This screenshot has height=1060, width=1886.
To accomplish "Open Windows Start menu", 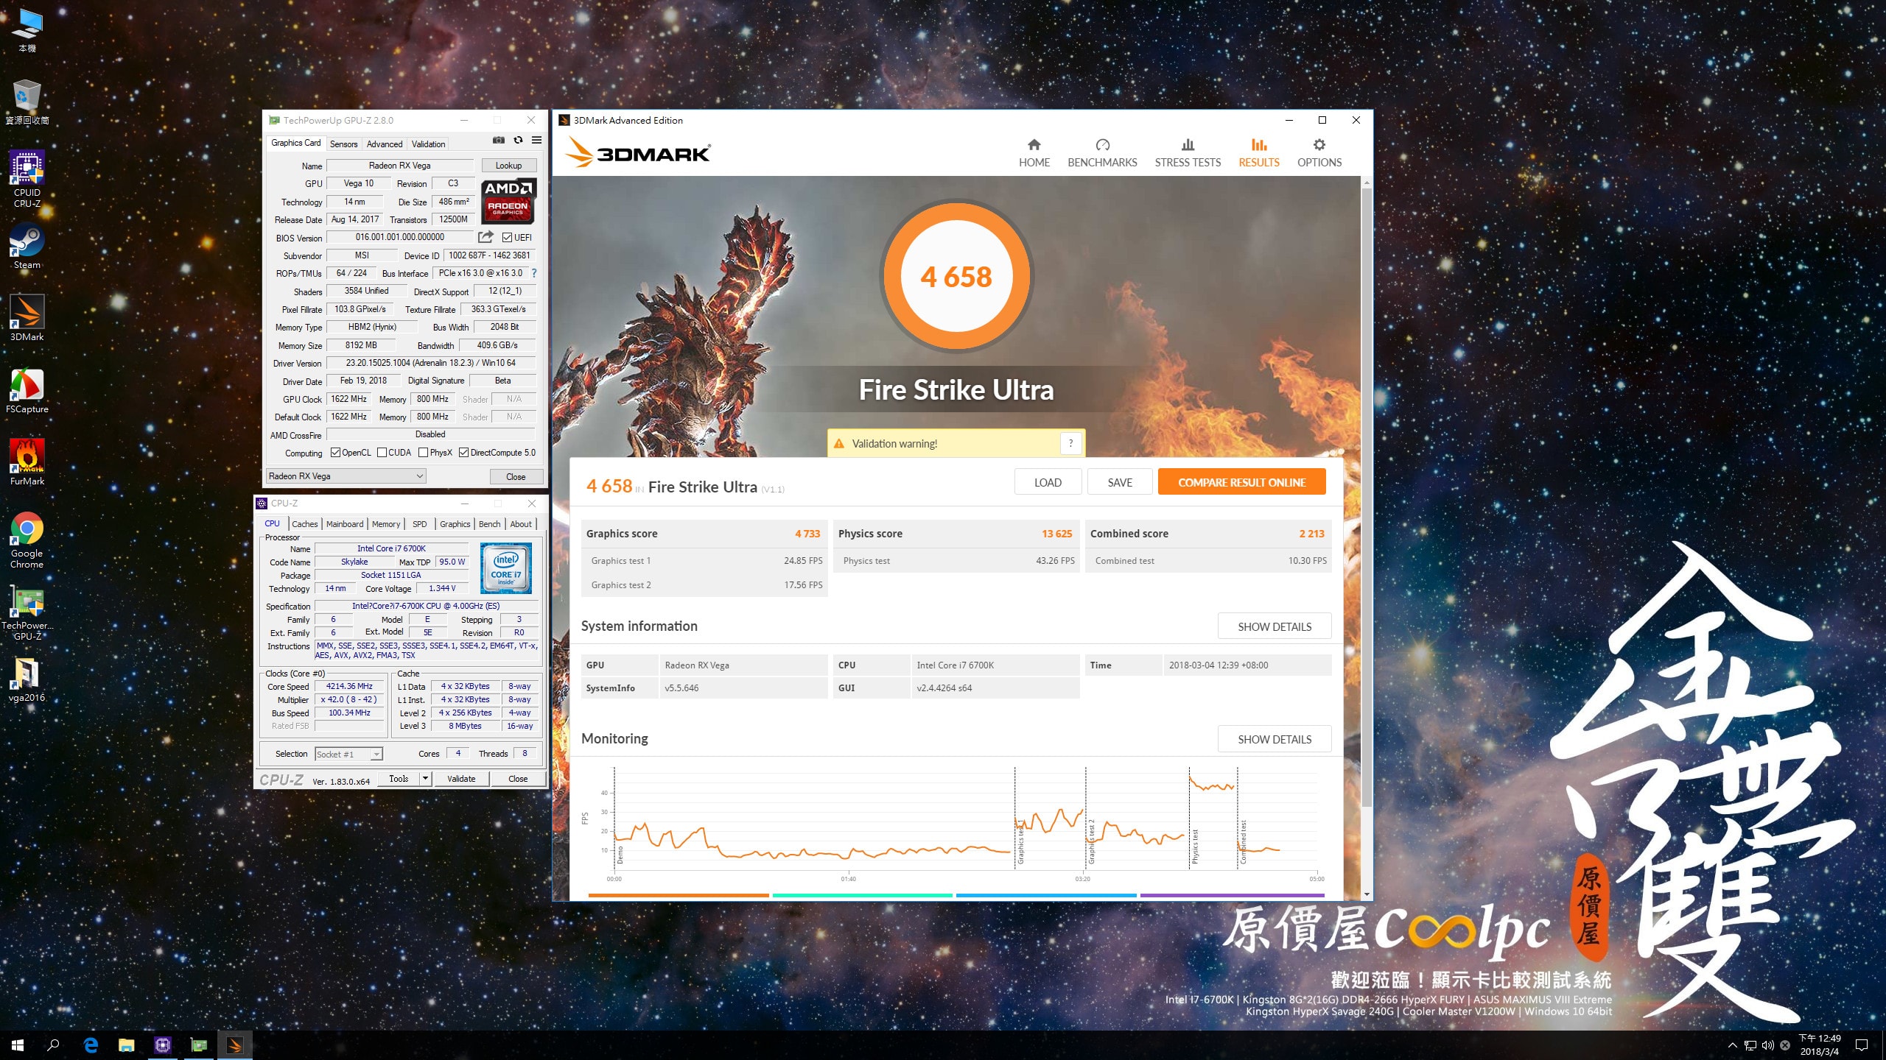I will pyautogui.click(x=18, y=1045).
